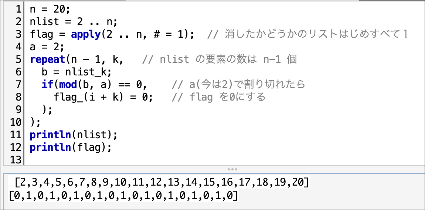Click the comment 'nlist の要素の数は n−1 個'
This screenshot has width=425, height=210.
[x=220, y=60]
